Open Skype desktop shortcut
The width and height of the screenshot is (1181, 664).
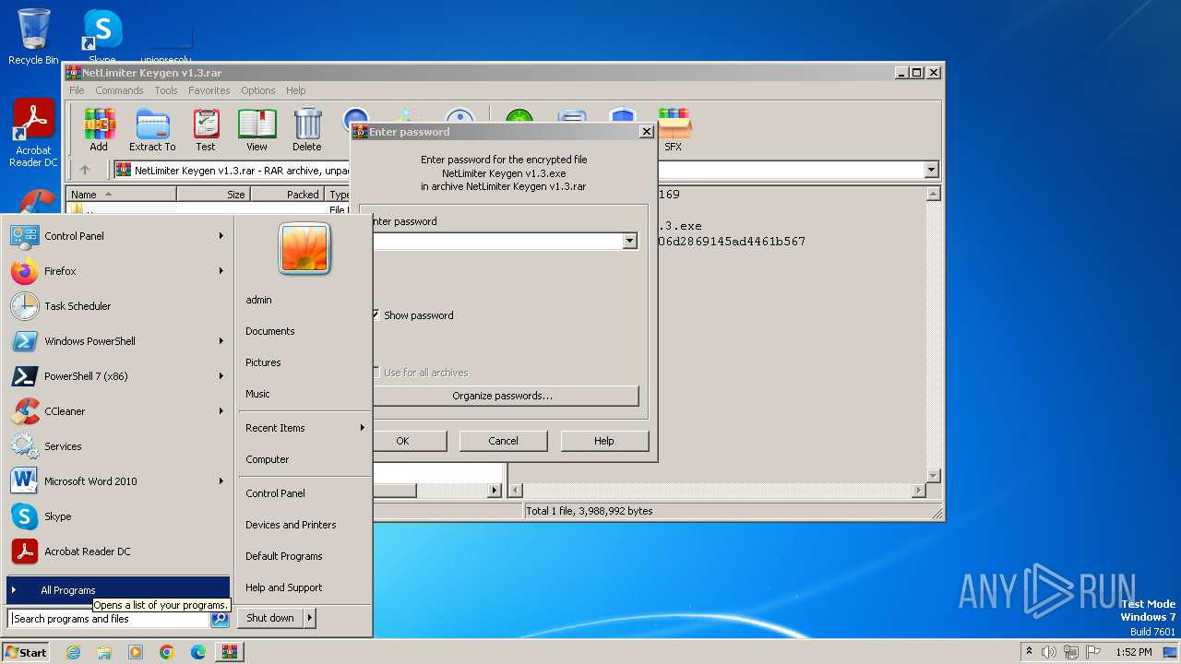102,37
